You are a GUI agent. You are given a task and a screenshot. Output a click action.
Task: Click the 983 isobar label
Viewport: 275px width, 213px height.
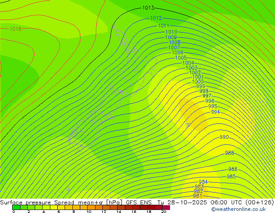[199, 186]
